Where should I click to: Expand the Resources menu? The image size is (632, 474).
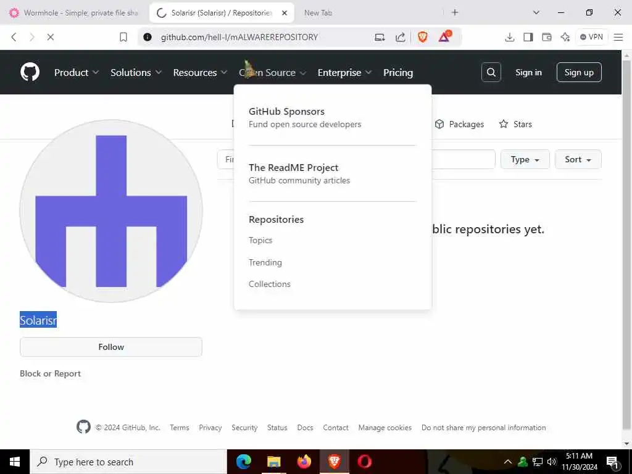[200, 73]
